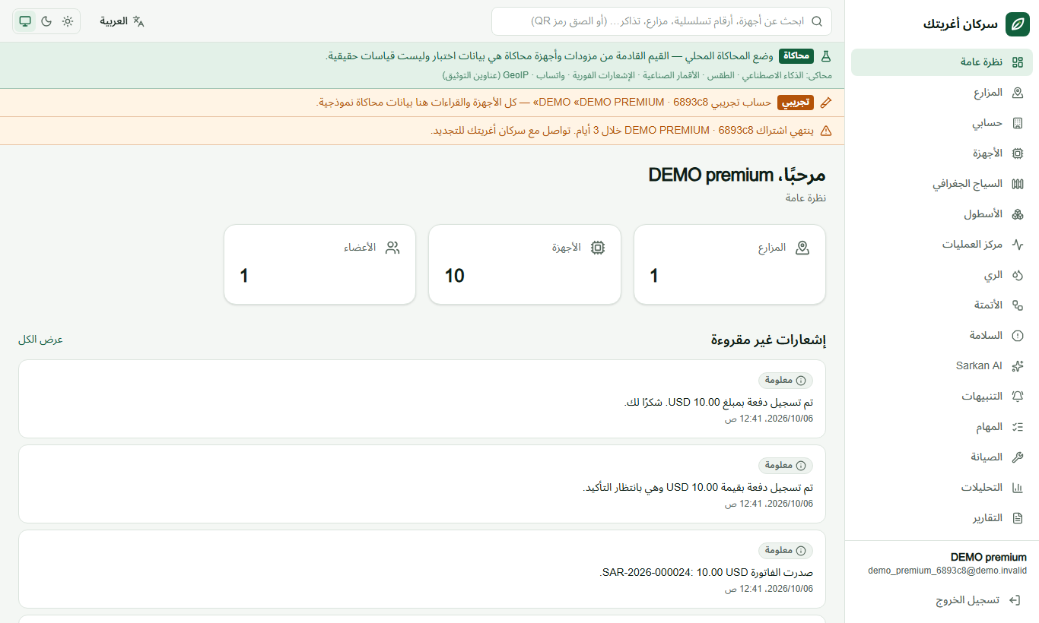Open the الأعضاء summary card
The width and height of the screenshot is (1039, 623).
(x=319, y=264)
